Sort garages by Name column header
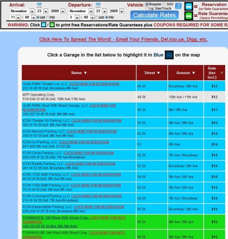The height and width of the screenshot is (239, 228). click(x=79, y=73)
